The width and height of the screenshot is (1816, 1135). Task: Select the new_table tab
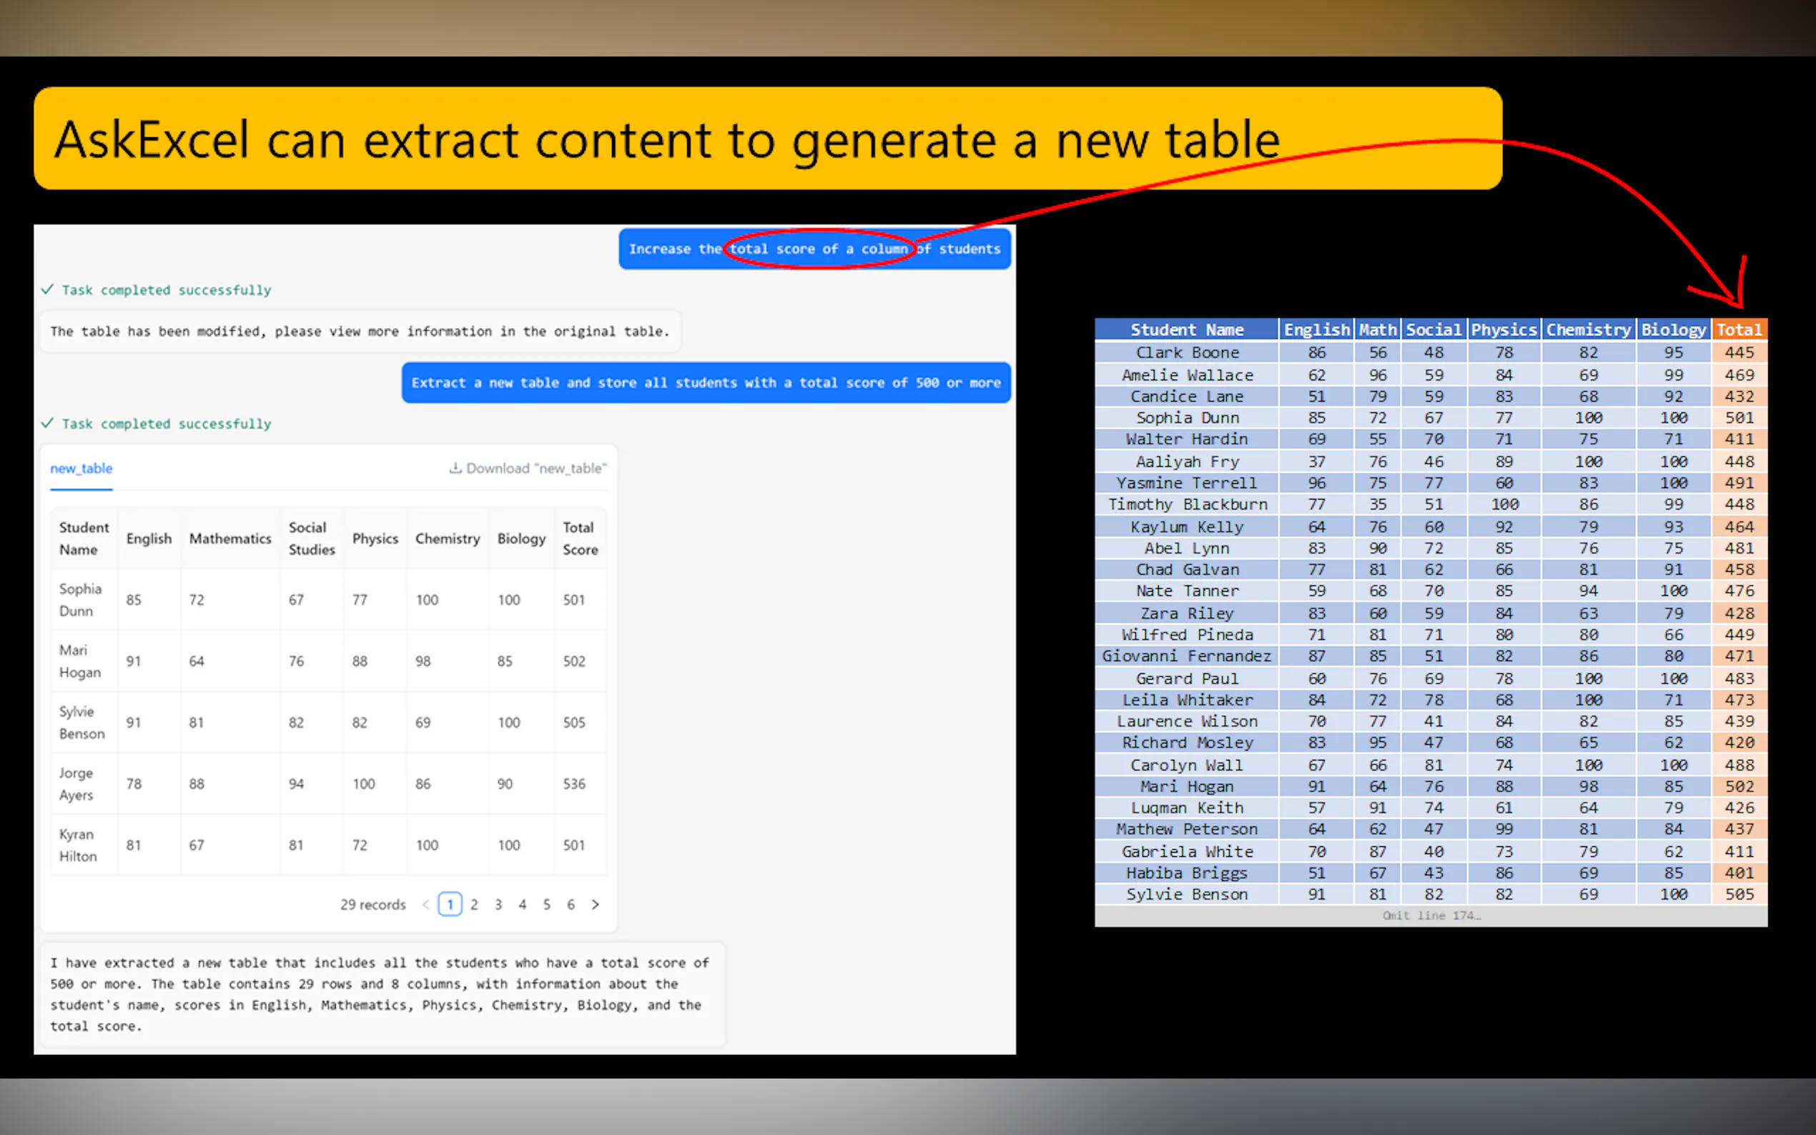81,468
